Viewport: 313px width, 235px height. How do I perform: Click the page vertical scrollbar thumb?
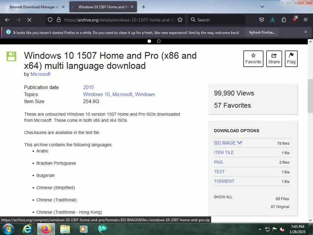click(310, 96)
